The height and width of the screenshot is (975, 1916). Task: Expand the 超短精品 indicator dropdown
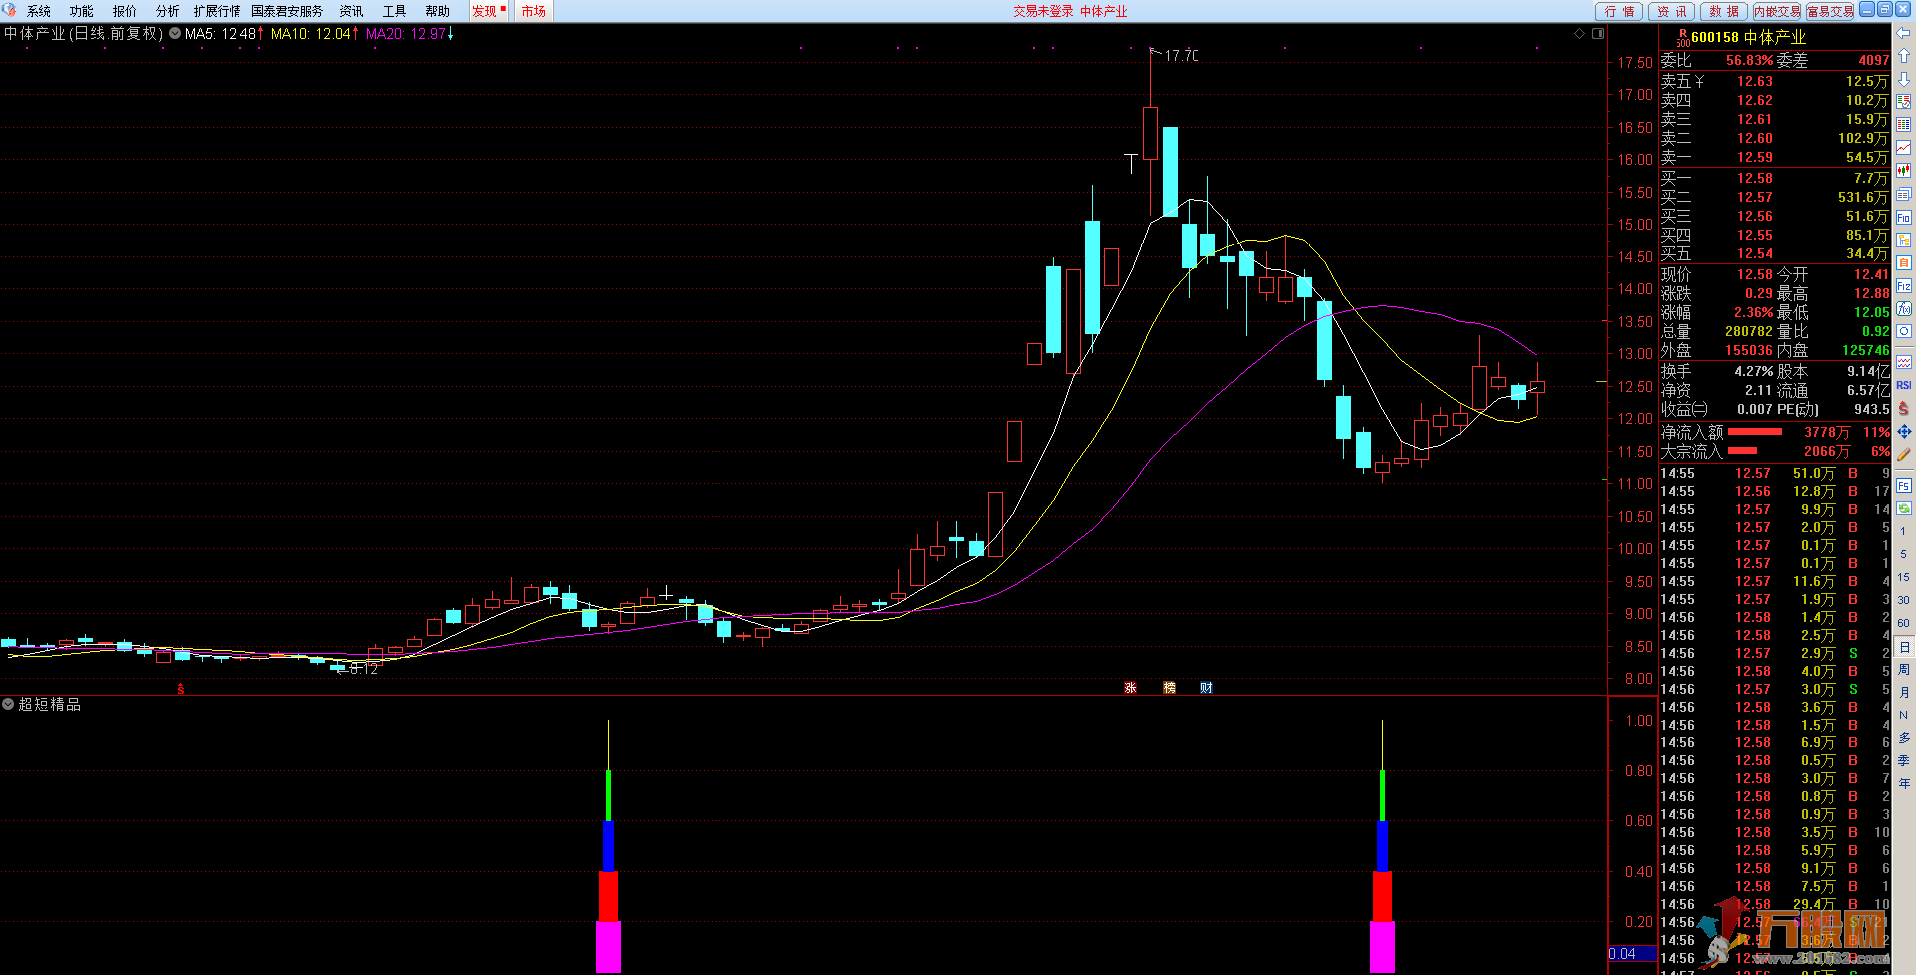pyautogui.click(x=8, y=704)
